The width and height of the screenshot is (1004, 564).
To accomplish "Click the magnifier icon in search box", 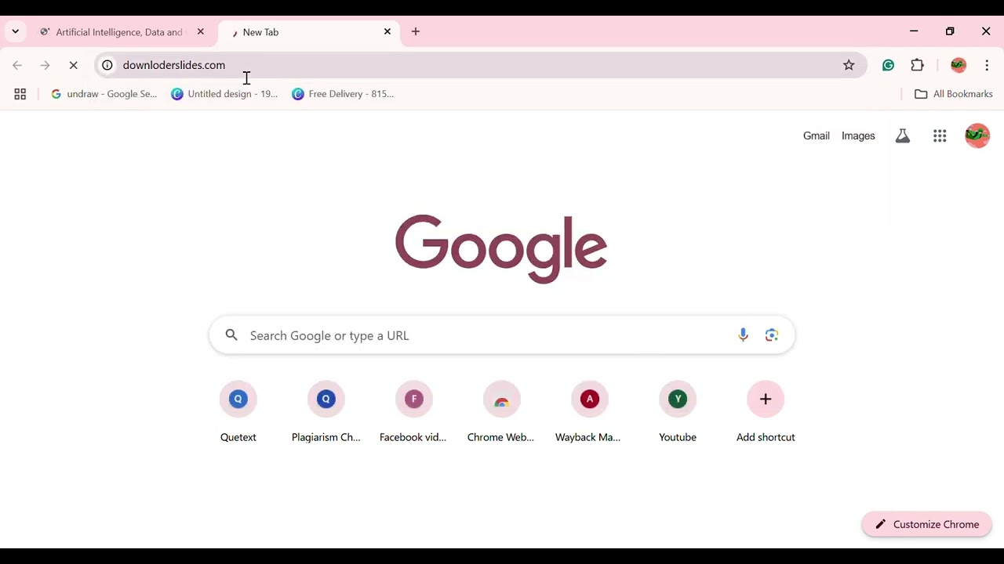I will (231, 335).
